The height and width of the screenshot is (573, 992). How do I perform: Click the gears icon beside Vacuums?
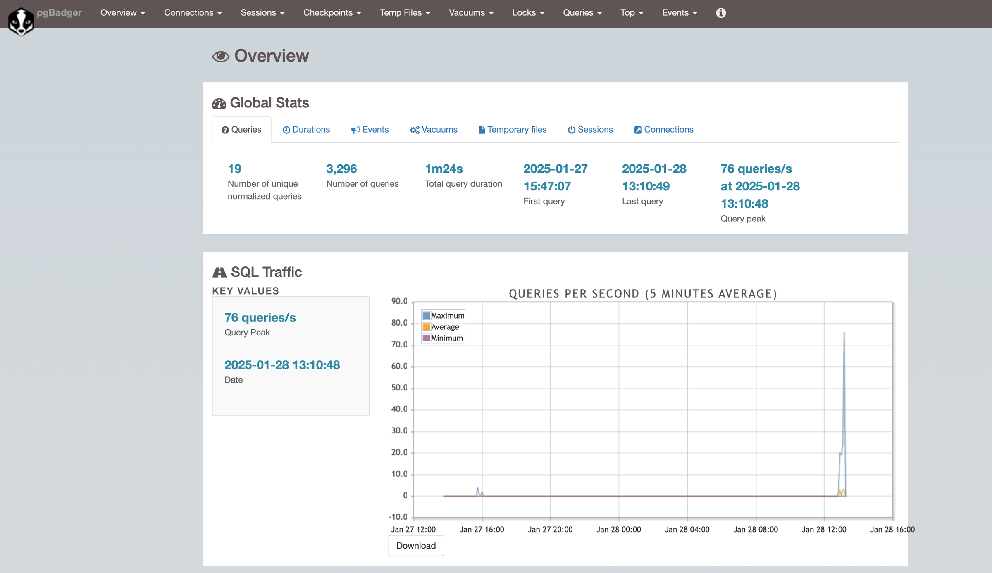pos(415,130)
